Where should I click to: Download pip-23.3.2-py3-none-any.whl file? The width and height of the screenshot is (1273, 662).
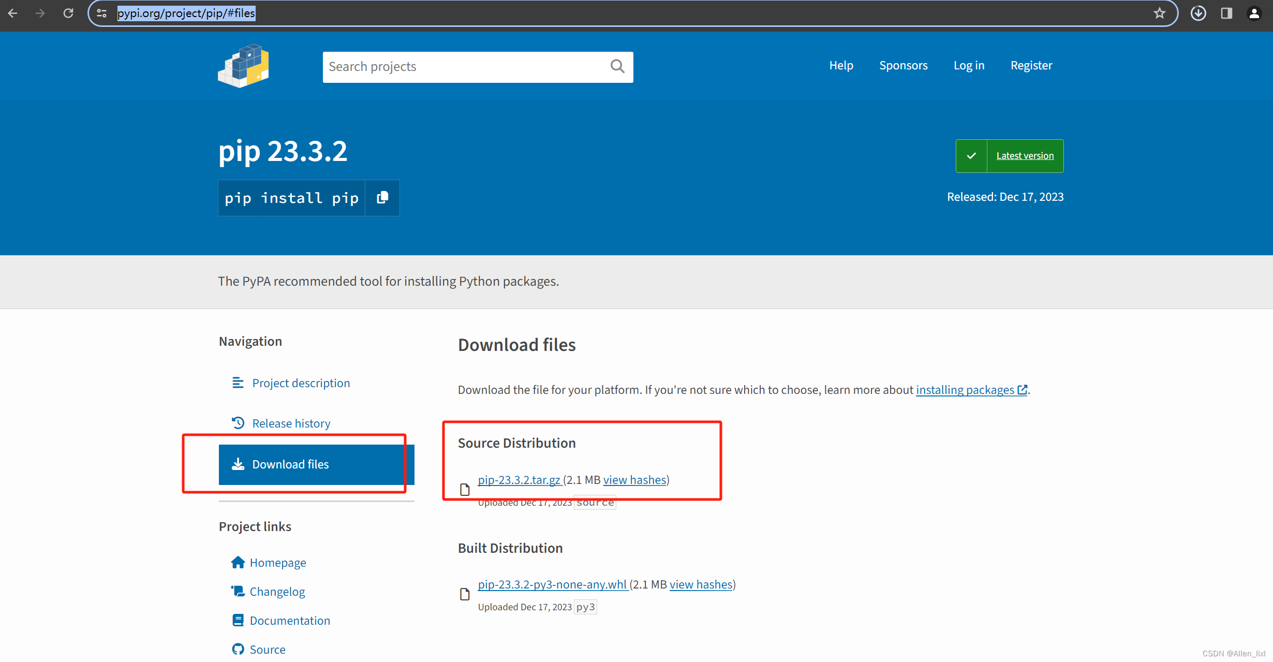pos(552,584)
